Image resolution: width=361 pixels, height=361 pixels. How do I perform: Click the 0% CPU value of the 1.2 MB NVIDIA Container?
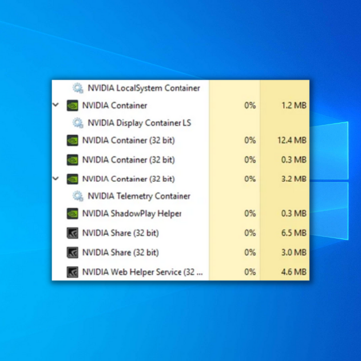[x=250, y=105]
